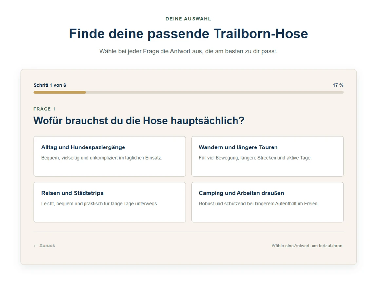Click the 17 % progress value
The width and height of the screenshot is (380, 295).
pyautogui.click(x=338, y=85)
